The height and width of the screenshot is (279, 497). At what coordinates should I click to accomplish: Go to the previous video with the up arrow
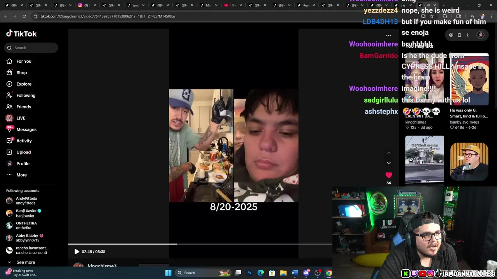point(389,153)
